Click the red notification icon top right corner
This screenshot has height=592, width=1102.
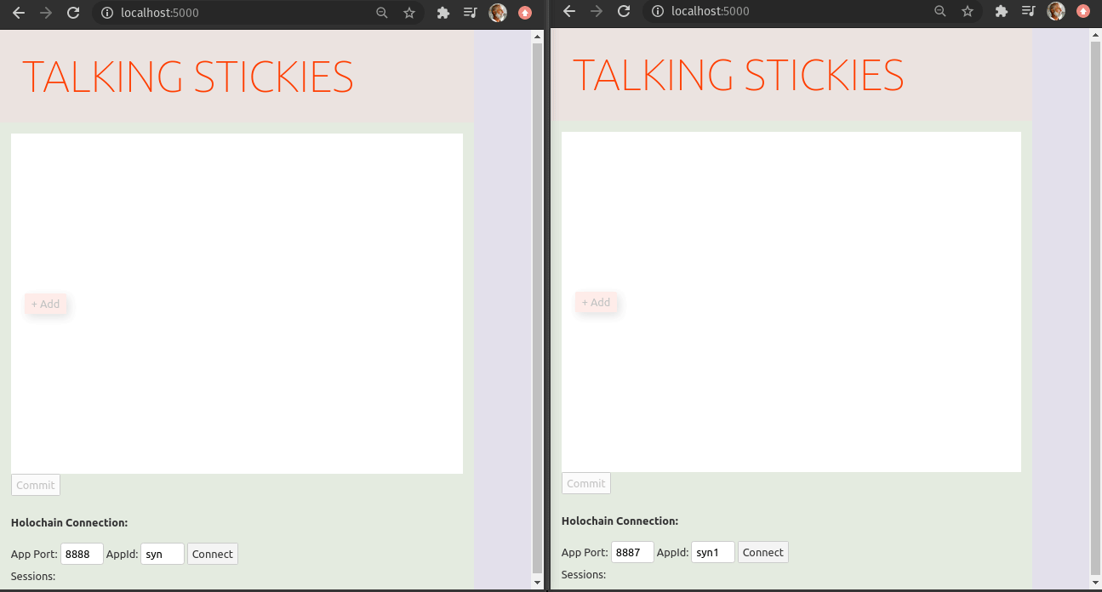click(x=1082, y=11)
